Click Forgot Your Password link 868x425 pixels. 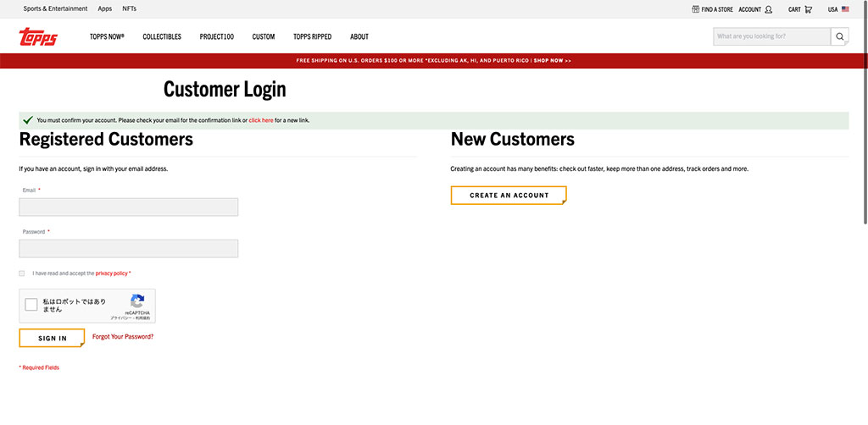[x=123, y=337]
